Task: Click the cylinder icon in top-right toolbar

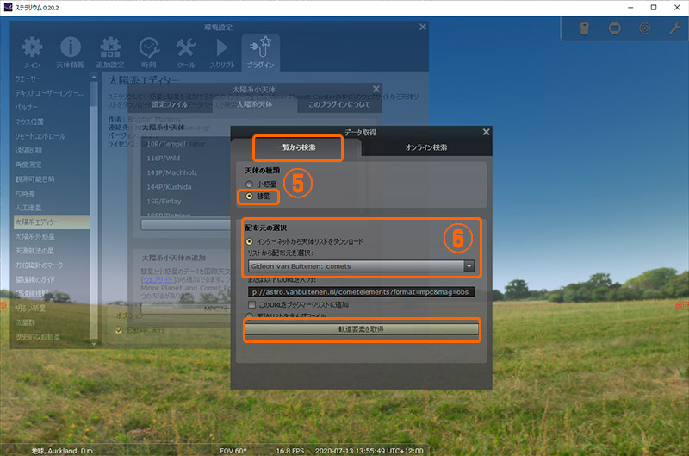Action: tap(585, 28)
